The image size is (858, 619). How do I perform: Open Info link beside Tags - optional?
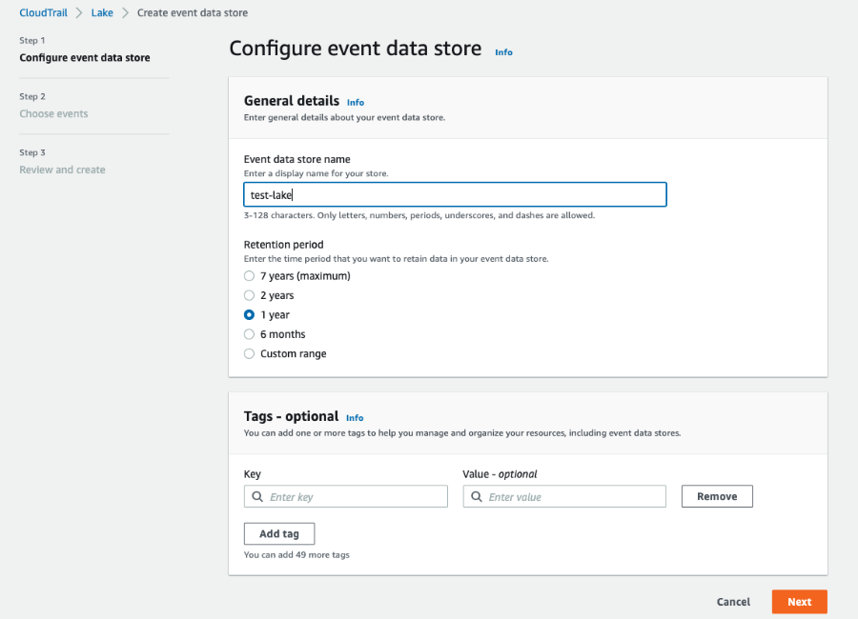[355, 418]
